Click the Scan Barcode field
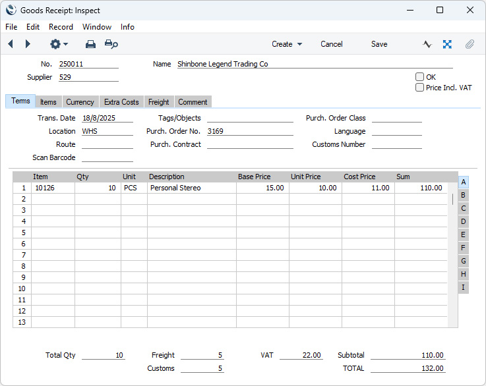Screen dimensions: 486x386 coord(107,157)
